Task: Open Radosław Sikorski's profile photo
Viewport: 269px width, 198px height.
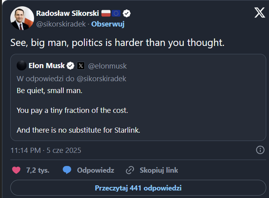Action: point(22,18)
